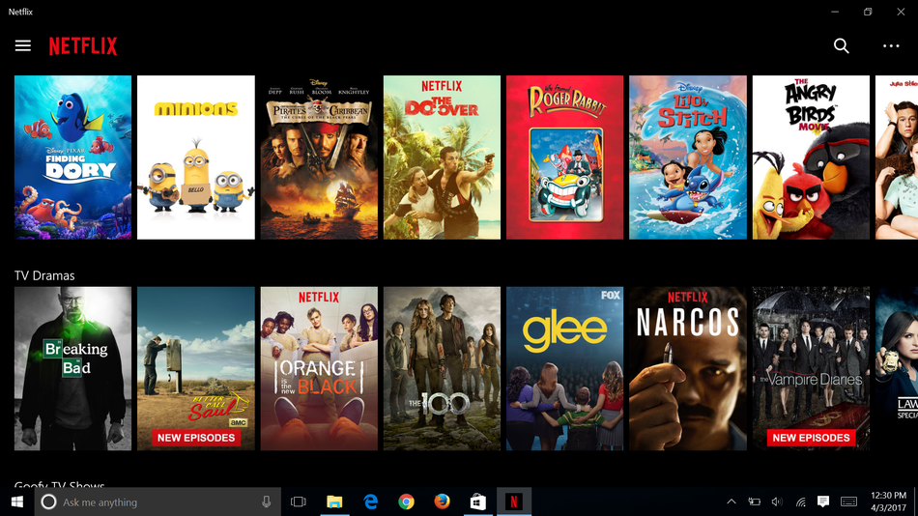
Task: Open the three-dot more options menu
Action: (891, 45)
